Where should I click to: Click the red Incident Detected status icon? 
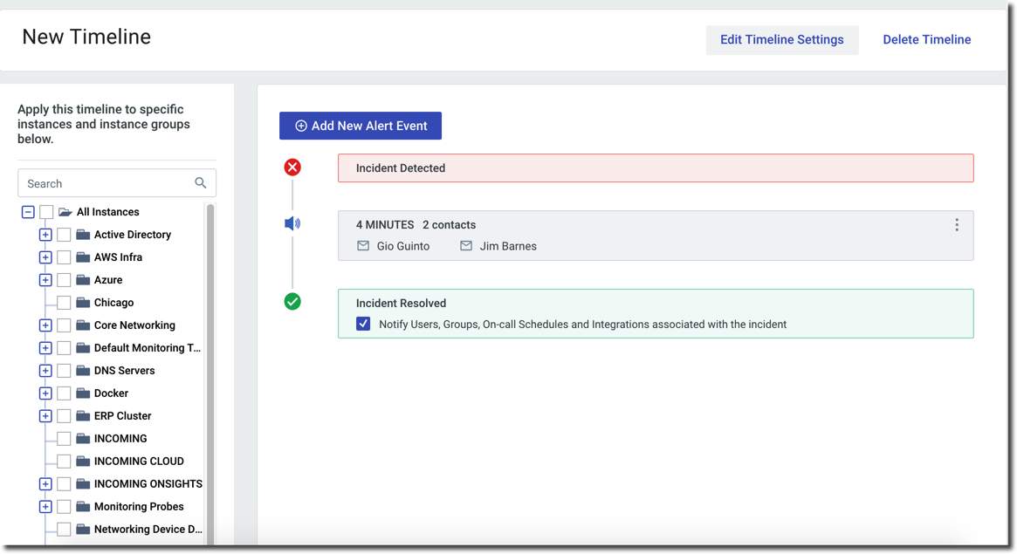tap(292, 167)
